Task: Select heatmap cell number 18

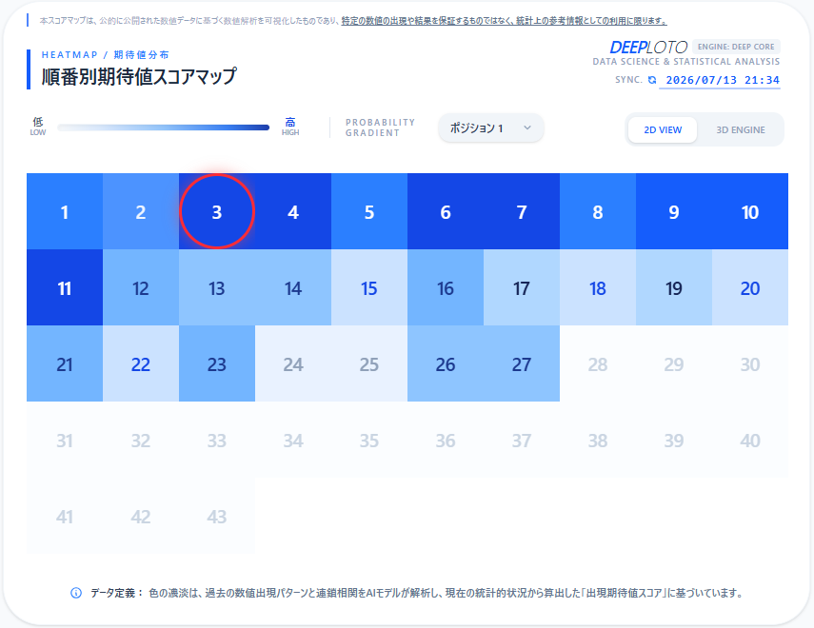Action: (598, 287)
